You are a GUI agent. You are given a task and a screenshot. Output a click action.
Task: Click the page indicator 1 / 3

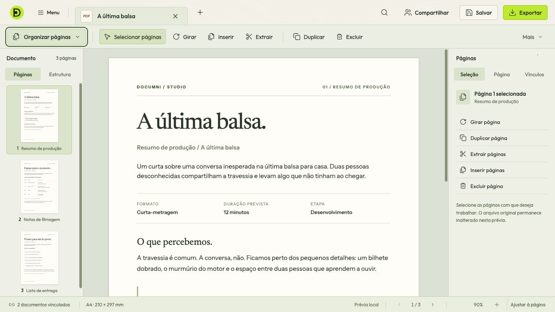pyautogui.click(x=416, y=305)
